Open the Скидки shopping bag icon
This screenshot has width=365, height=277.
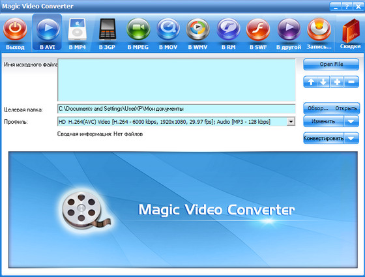coord(351,31)
